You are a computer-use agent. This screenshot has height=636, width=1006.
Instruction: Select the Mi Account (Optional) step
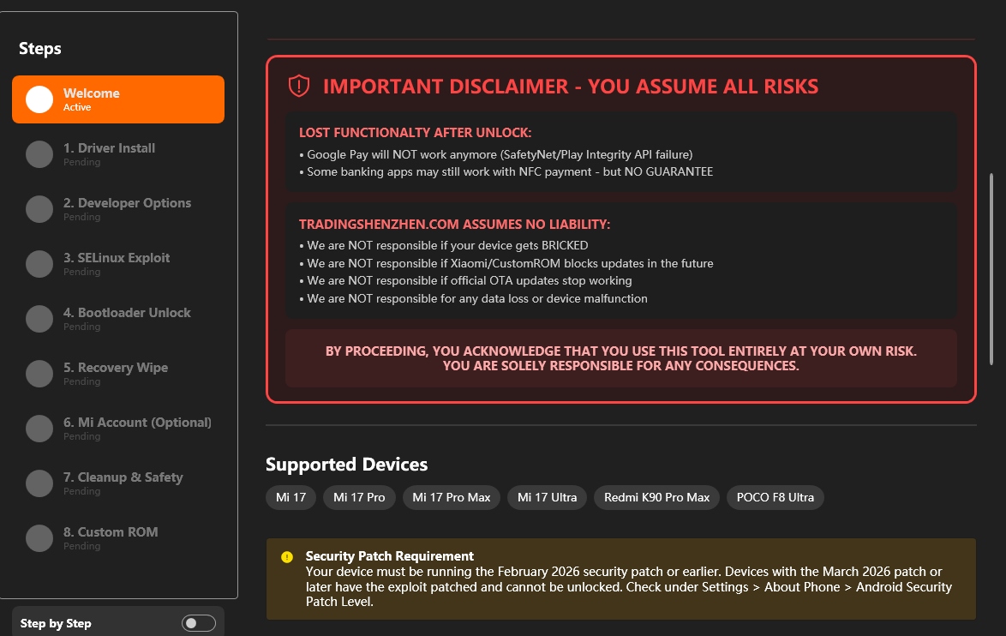pyautogui.click(x=137, y=423)
